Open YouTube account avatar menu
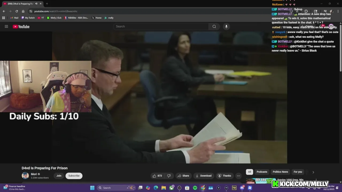The height and width of the screenshot is (192, 342). pos(331,26)
